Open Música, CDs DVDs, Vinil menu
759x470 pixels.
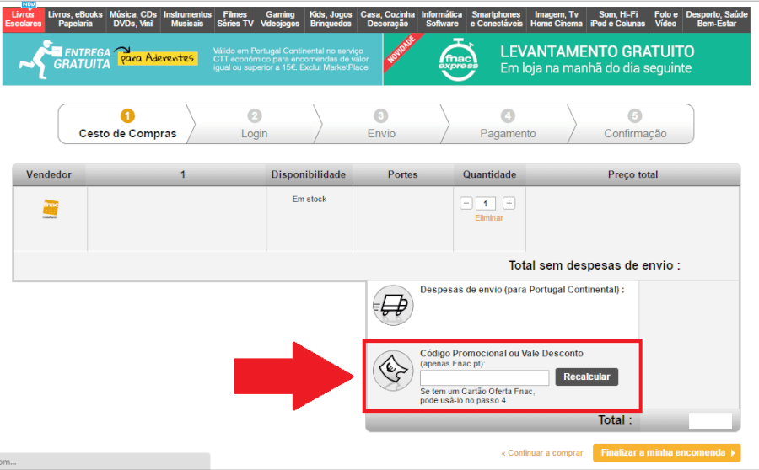(x=133, y=19)
